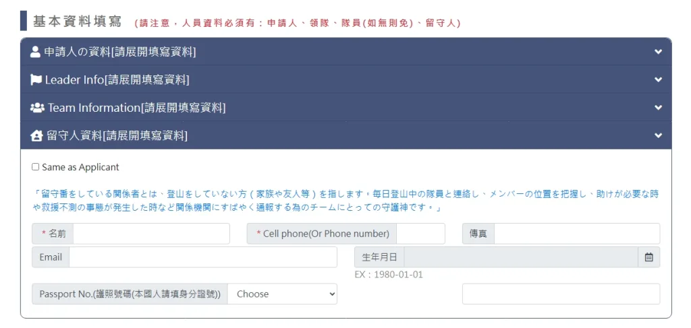Select the Leader Info accordion header
Image resolution: width=691 pixels, height=328 pixels.
tap(346, 79)
